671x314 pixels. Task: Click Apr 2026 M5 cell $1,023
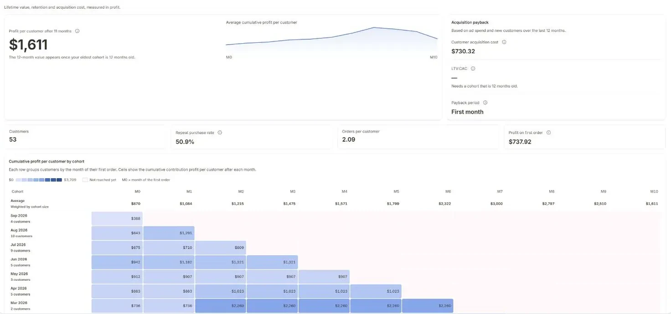tap(376, 291)
